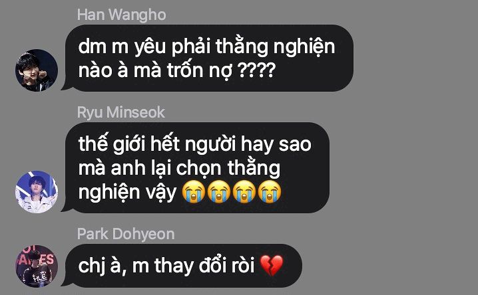Open Han Wangho's profile picture
The height and width of the screenshot is (295, 478).
(37, 70)
